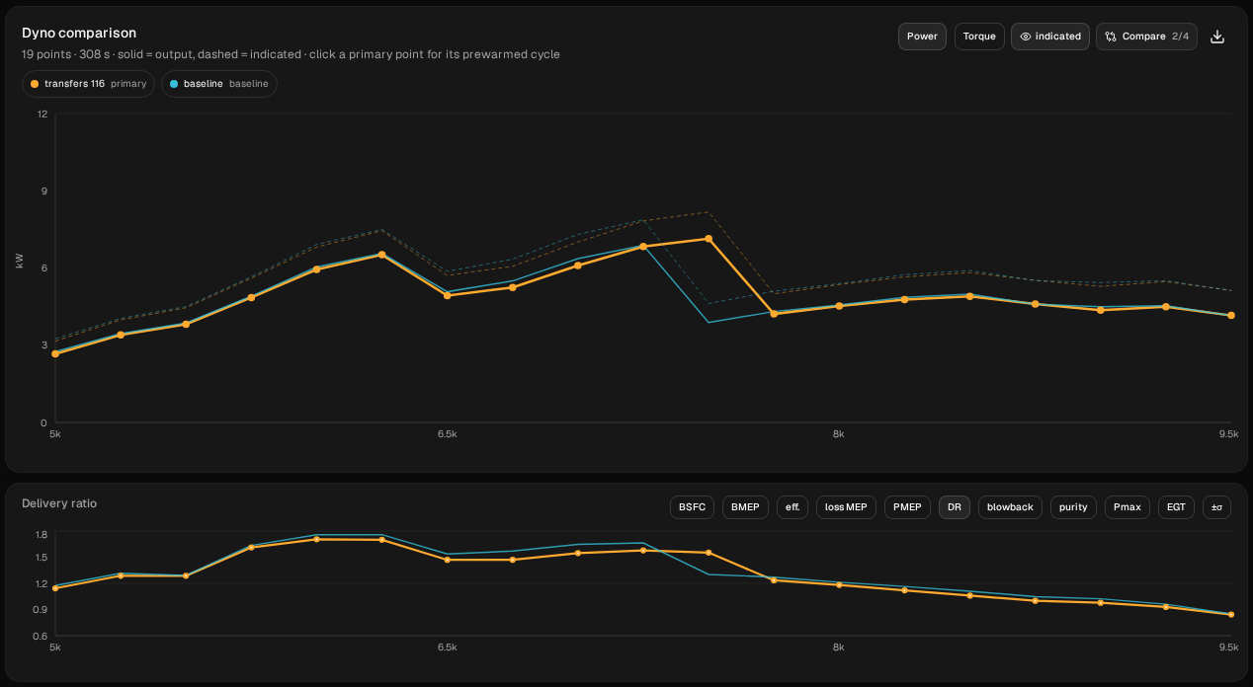This screenshot has height=687, width=1253.
Task: Switch chart to Torque
Action: (x=979, y=37)
